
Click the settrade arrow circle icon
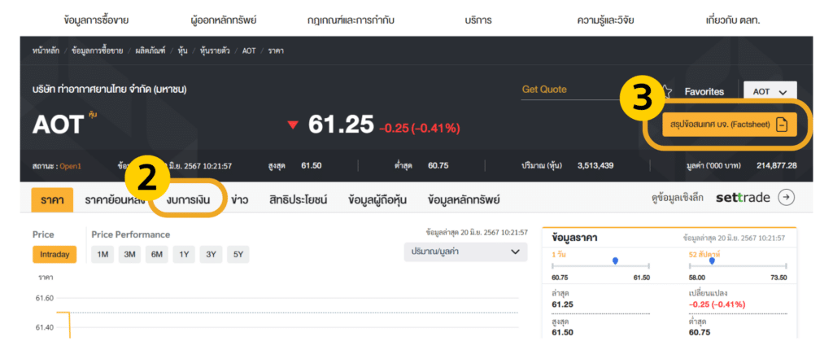point(787,198)
